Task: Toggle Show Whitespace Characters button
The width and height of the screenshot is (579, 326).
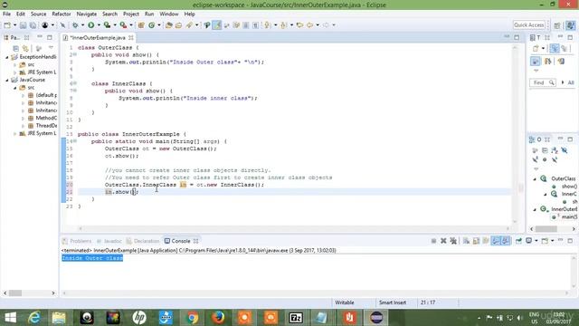Action: [x=255, y=25]
